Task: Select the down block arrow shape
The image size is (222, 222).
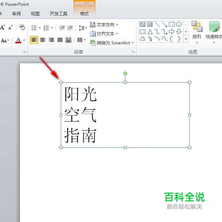Action: [x=179, y=32]
